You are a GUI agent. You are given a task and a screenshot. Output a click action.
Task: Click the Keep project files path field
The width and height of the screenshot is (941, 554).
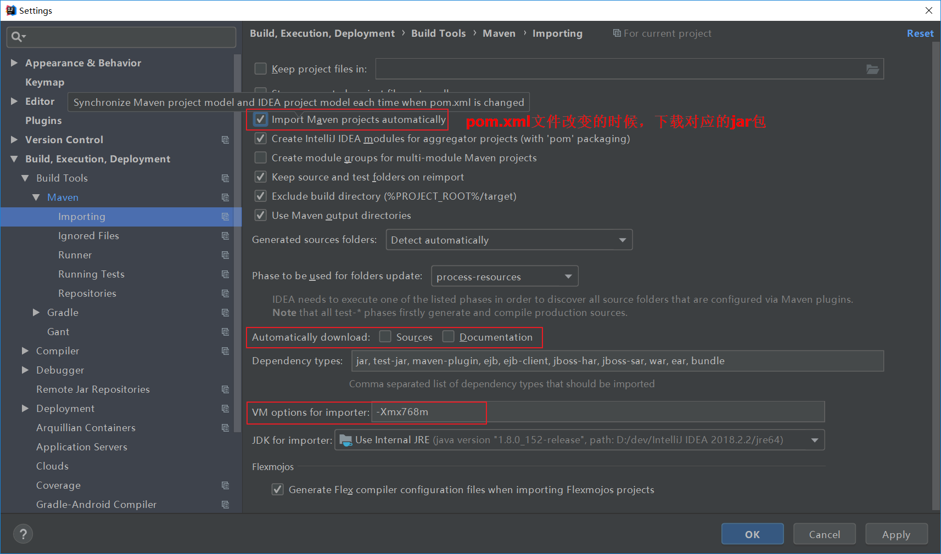coord(630,69)
